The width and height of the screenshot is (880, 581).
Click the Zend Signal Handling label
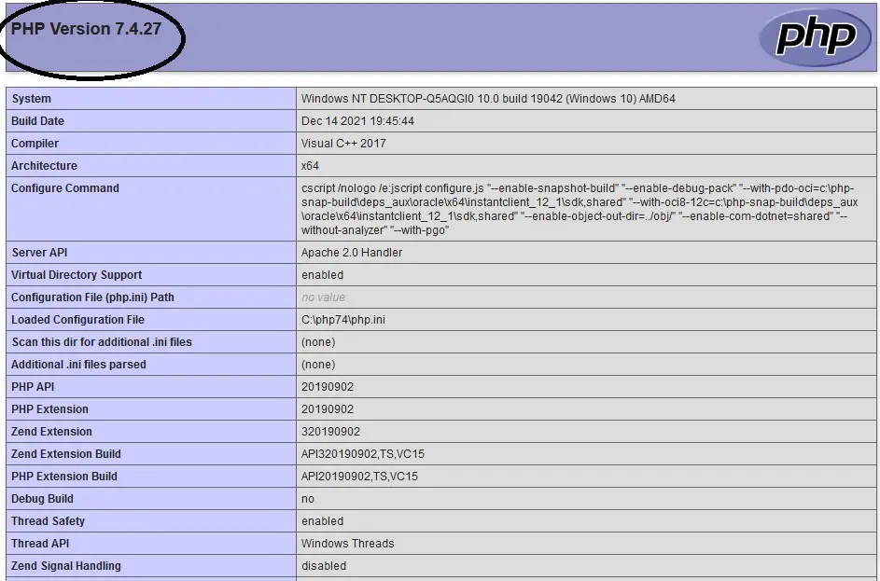coord(66,567)
